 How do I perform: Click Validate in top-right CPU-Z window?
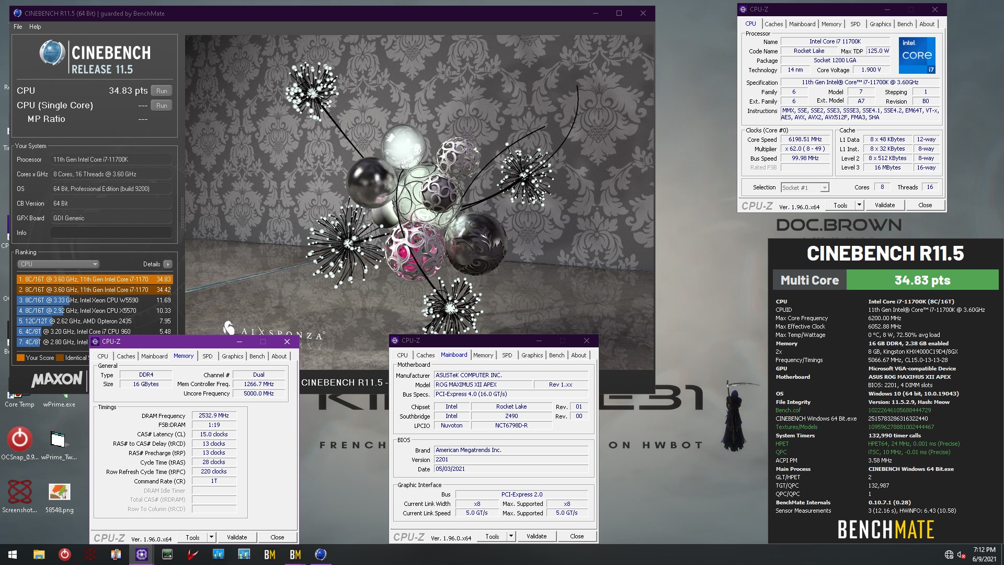(x=884, y=205)
